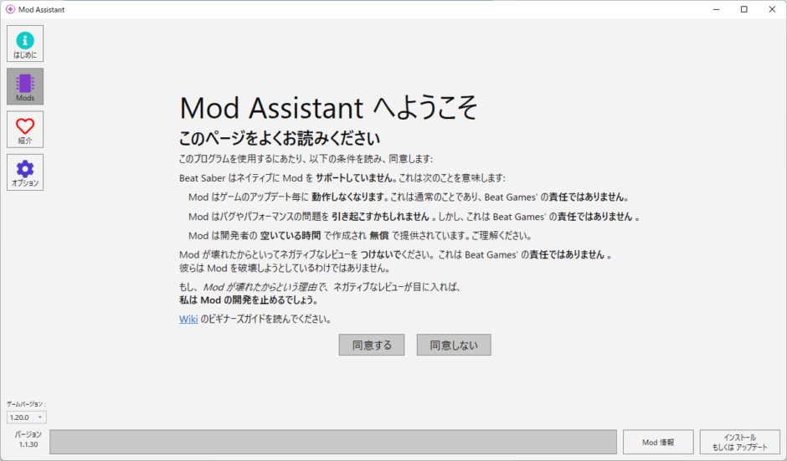The width and height of the screenshot is (787, 461).
Task: Open the Wiki beginner's guide link
Action: pyautogui.click(x=188, y=319)
